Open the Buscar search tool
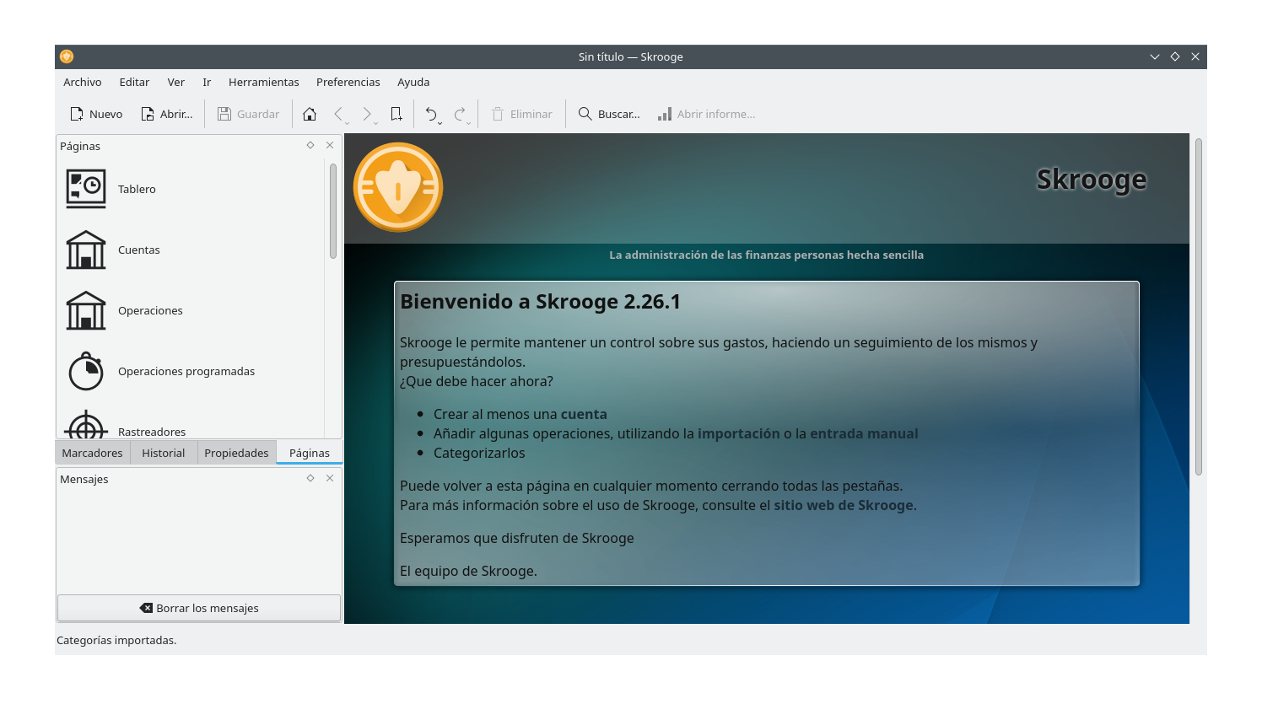The width and height of the screenshot is (1262, 720). 608,114
